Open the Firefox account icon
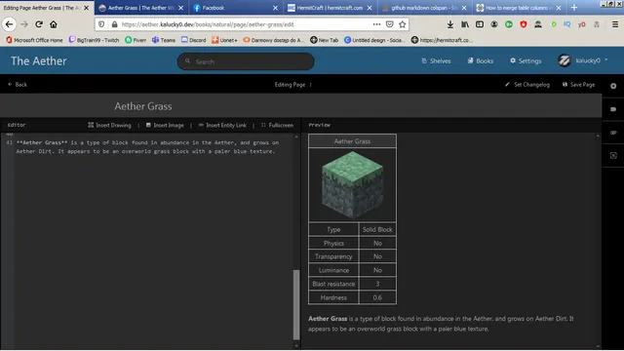The height and width of the screenshot is (351, 624). (x=494, y=24)
